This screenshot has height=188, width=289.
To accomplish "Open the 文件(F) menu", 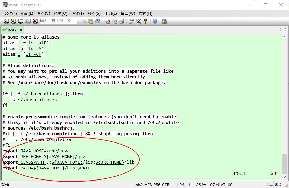I will point(11,13).
